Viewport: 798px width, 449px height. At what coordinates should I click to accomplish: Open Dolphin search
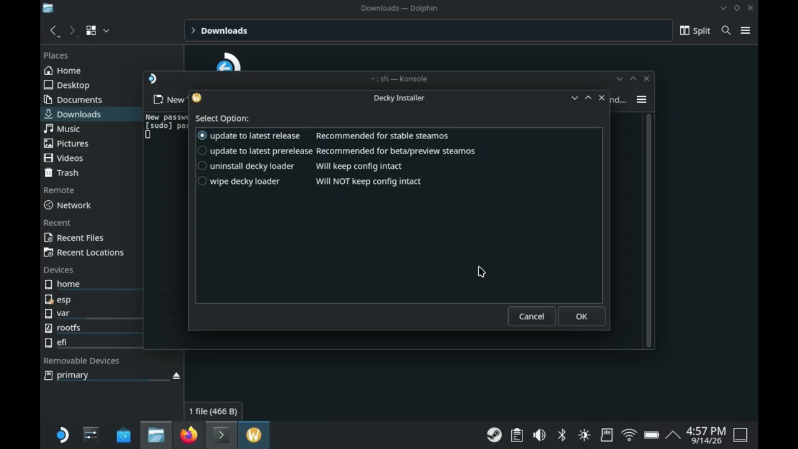(726, 31)
